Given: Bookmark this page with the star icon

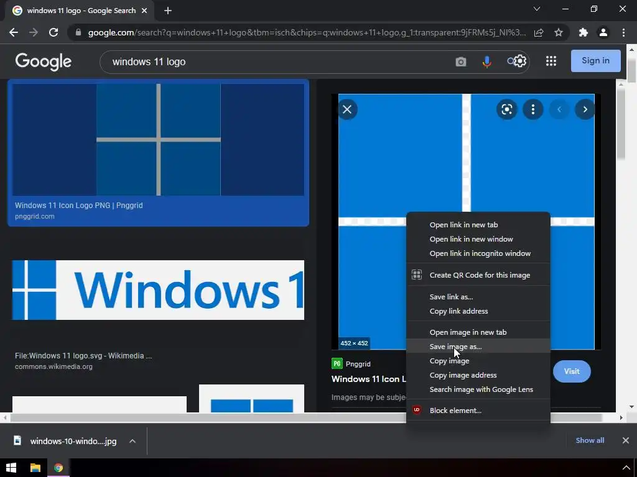Looking at the screenshot, I should coord(559,32).
